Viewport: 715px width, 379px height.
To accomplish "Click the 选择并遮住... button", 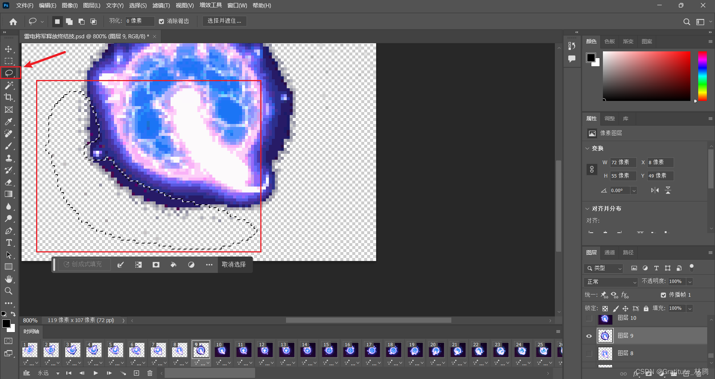I will 225,21.
